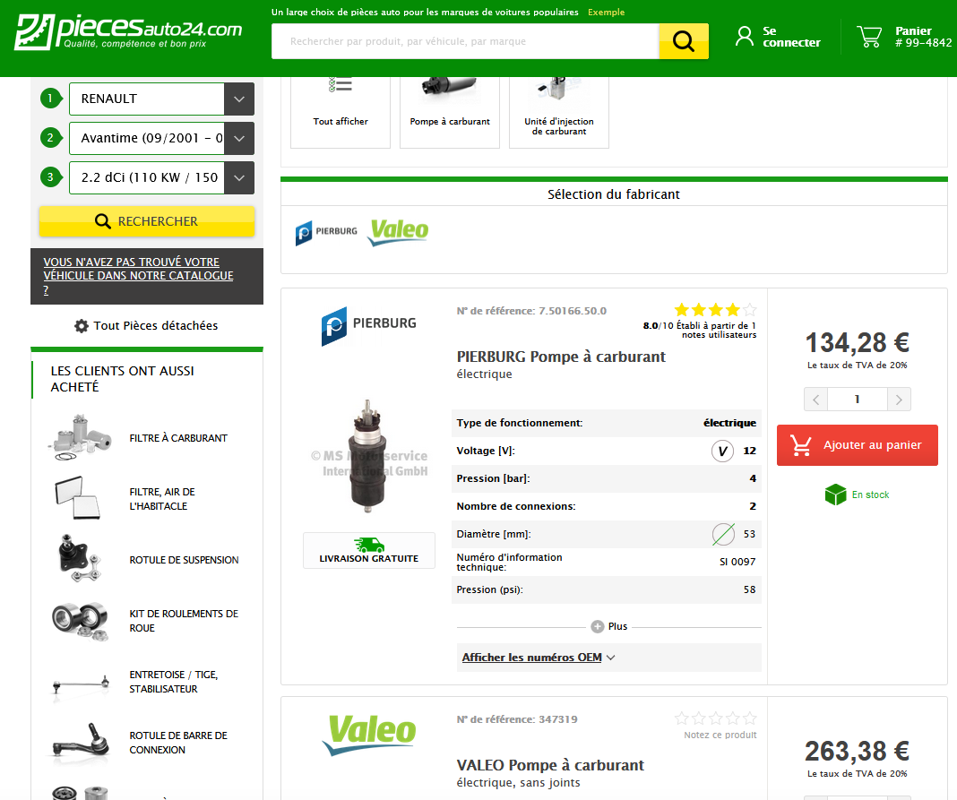This screenshot has height=800, width=957.
Task: Select the Unité d'injection de carburant tile
Action: tap(559, 108)
